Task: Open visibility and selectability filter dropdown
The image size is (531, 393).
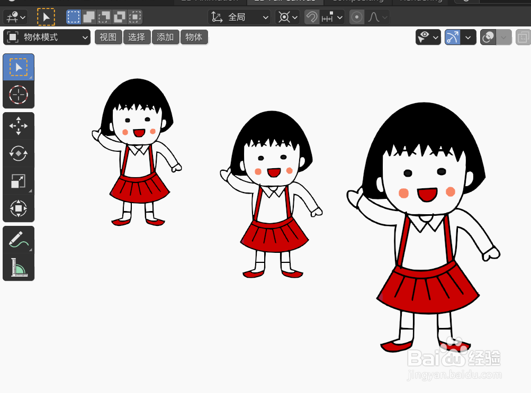Action: [x=428, y=37]
